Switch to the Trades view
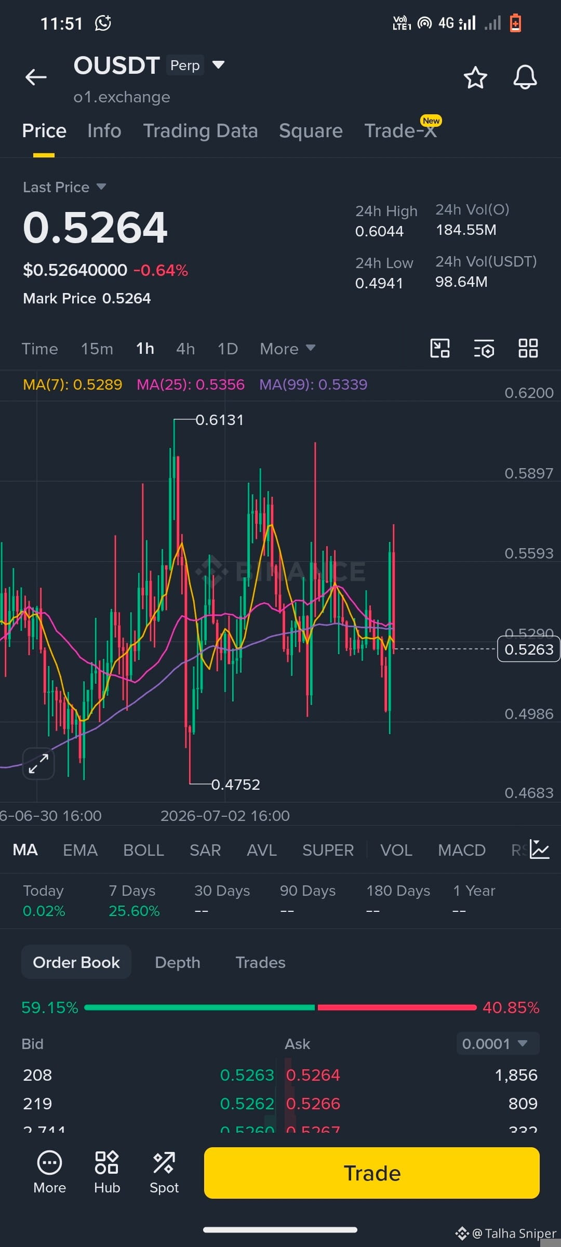Viewport: 561px width, 1247px height. (x=260, y=962)
